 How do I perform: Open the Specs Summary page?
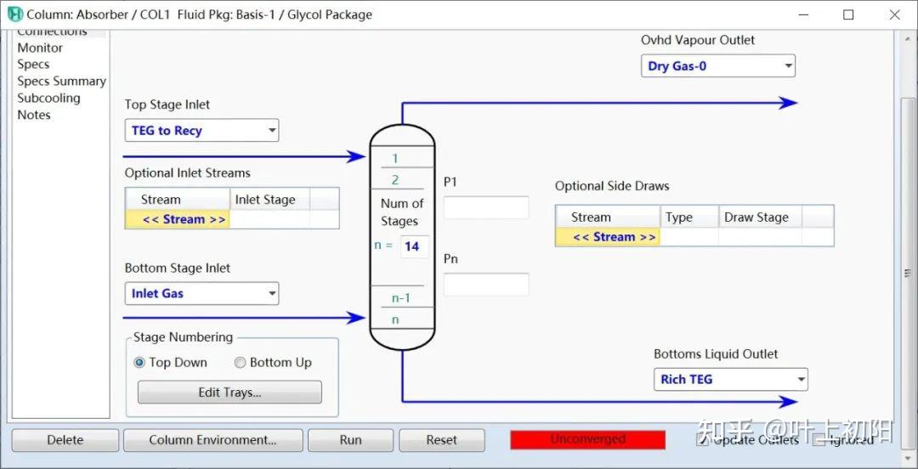pyautogui.click(x=61, y=82)
